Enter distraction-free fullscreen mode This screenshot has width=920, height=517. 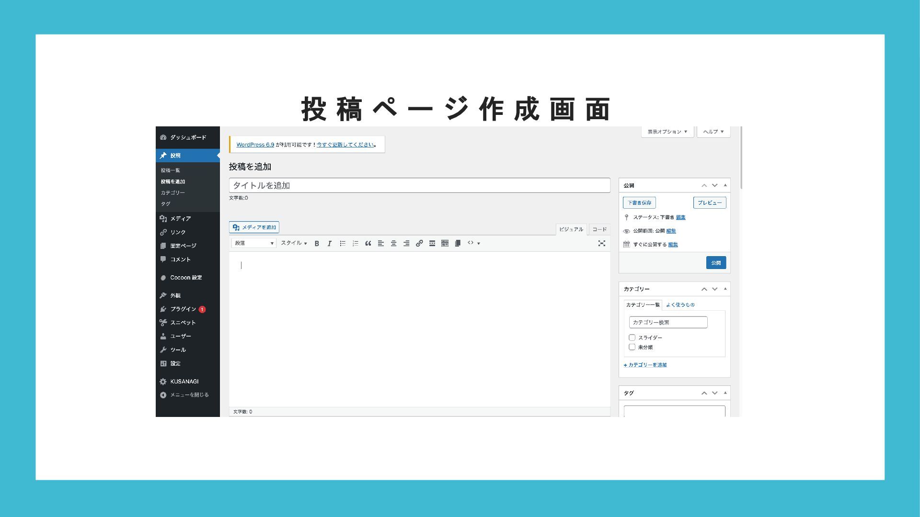[601, 244]
